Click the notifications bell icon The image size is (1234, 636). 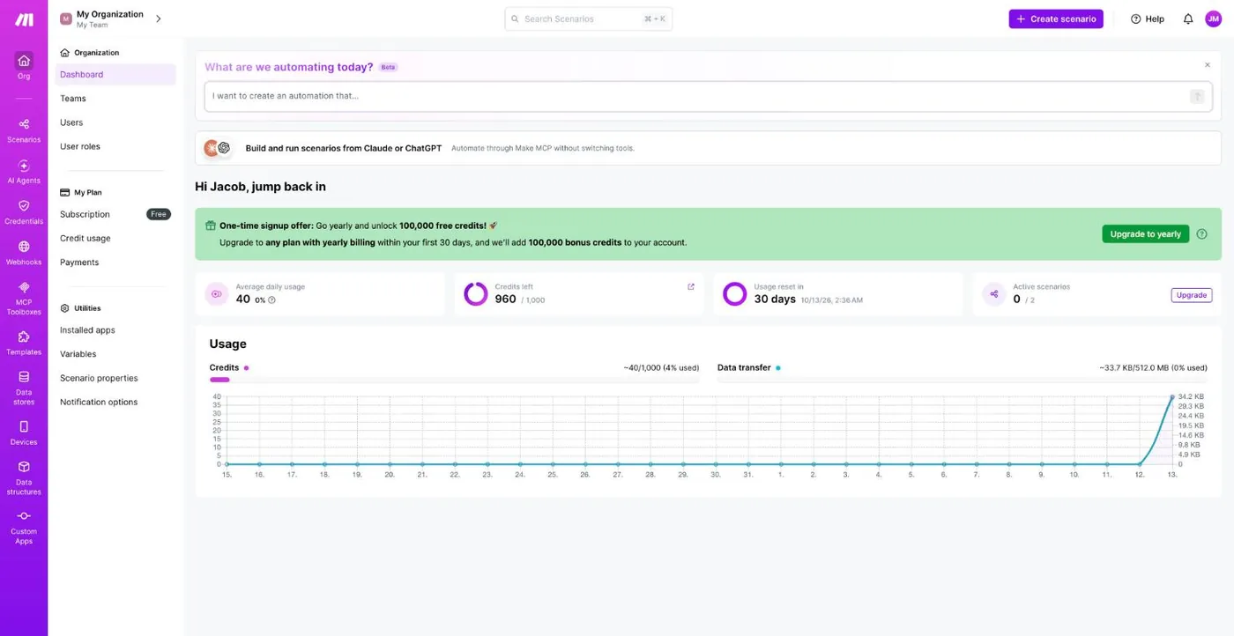(1187, 18)
